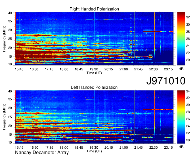
Task: Click the "34" value on the lower color bar scale
Action: (188, 91)
